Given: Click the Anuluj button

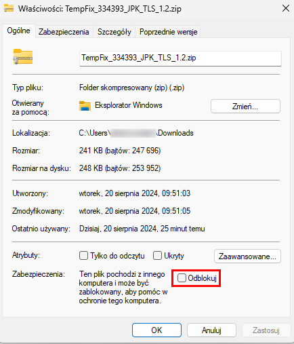Looking at the screenshot, I should click(x=211, y=330).
